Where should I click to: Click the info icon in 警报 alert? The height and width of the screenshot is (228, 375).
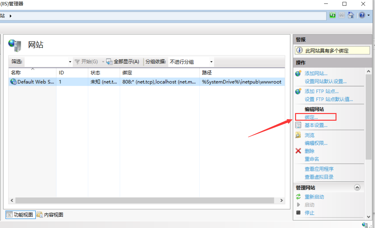(300, 50)
